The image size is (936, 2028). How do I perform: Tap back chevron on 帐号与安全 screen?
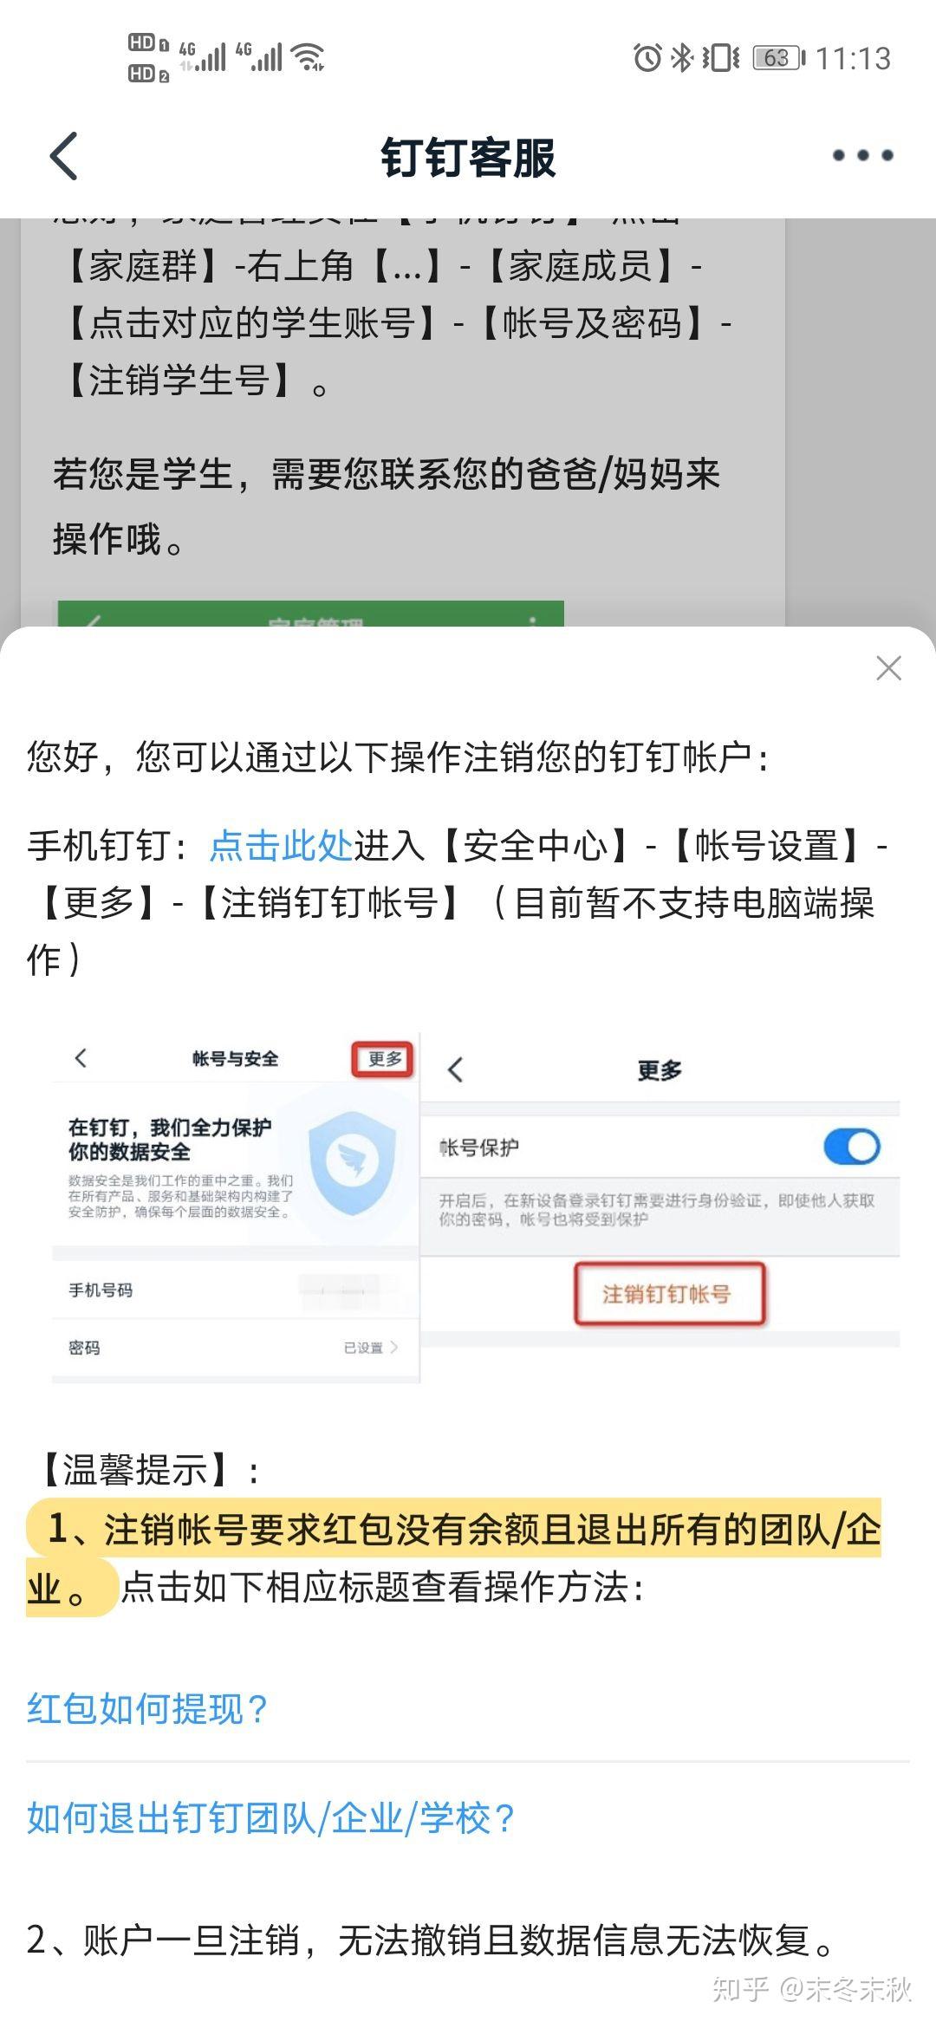tap(81, 1057)
